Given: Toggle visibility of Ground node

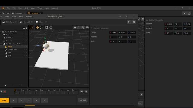Looking at the screenshot, I should [24, 41].
